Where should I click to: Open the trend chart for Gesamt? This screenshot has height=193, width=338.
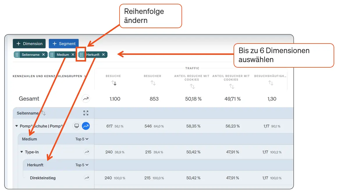(86, 99)
